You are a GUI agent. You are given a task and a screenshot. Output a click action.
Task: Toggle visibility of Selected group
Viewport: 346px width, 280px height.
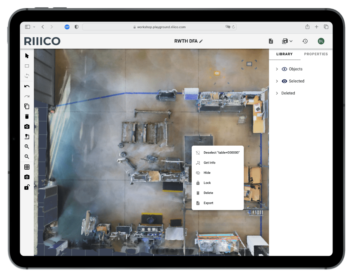pyautogui.click(x=285, y=81)
